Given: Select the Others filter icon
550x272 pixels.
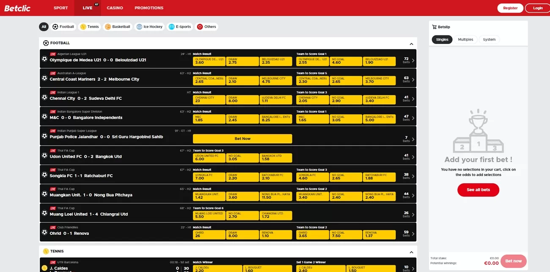Looking at the screenshot, I should [200, 27].
